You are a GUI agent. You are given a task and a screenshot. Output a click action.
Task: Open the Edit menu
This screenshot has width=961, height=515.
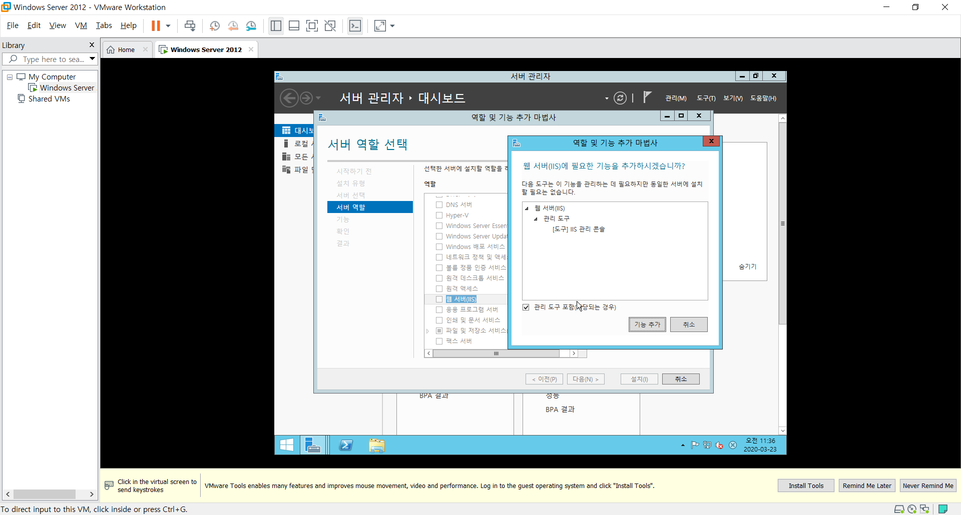coord(34,25)
